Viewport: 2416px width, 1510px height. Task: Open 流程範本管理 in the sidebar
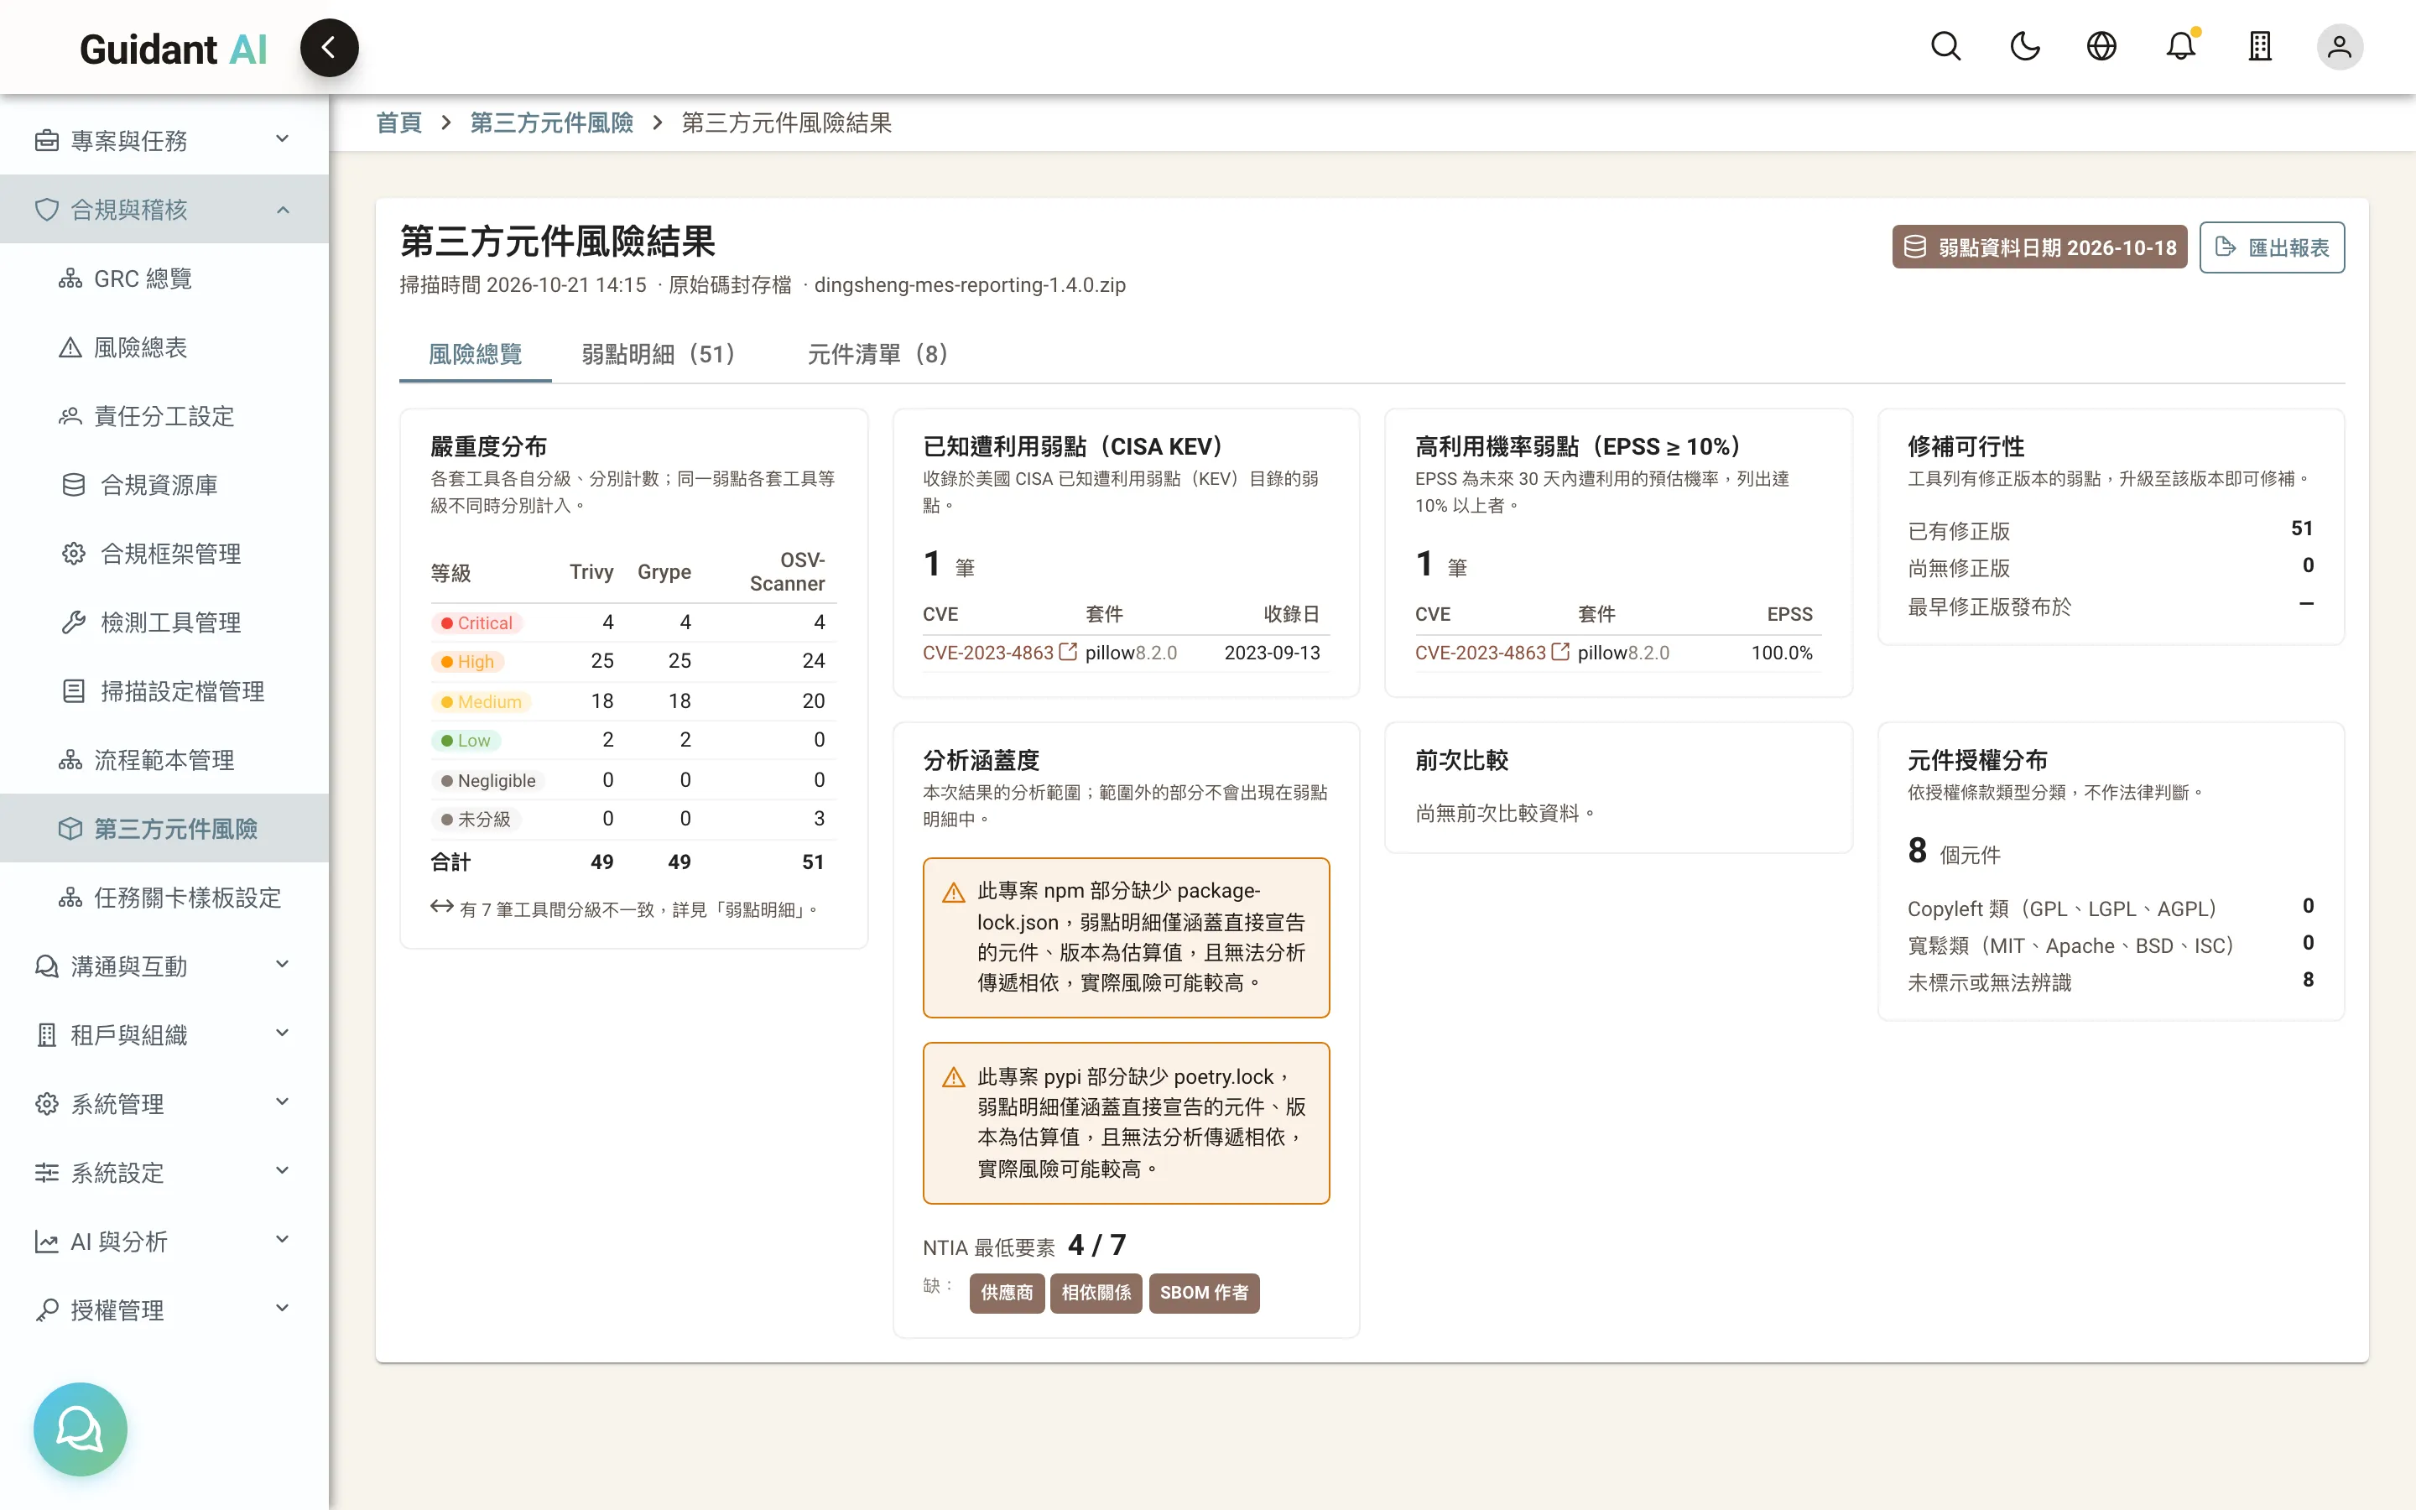click(x=164, y=761)
